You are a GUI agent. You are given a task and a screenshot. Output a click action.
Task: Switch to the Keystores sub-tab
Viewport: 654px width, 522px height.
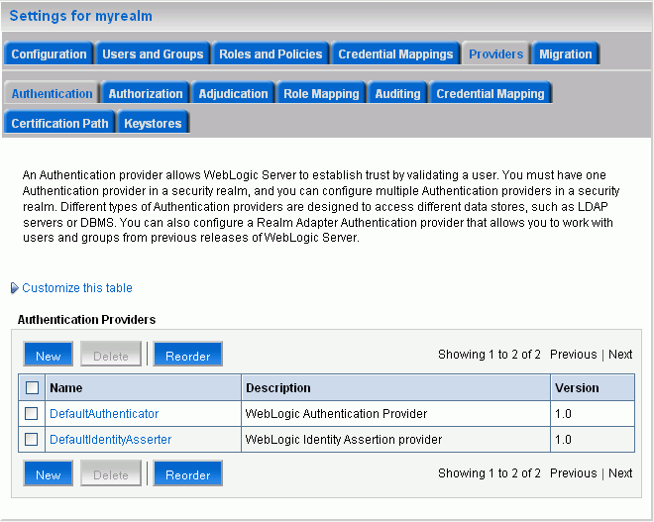point(153,123)
